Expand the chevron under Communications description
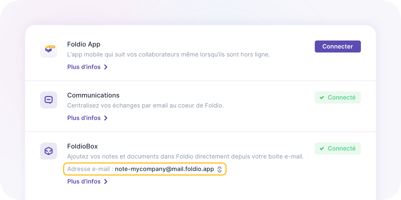Screen dimensions: 401x200 [x=106, y=118]
